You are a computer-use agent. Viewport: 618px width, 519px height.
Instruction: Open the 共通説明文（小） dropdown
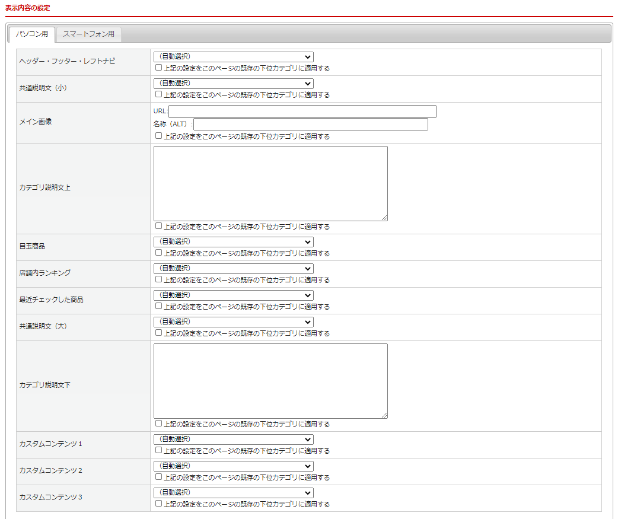(x=233, y=84)
